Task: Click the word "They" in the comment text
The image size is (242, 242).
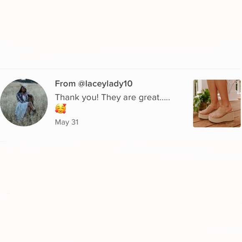Action: click(x=111, y=98)
